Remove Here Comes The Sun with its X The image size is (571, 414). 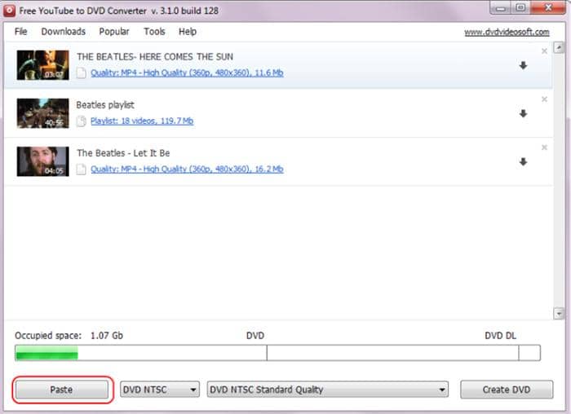click(x=544, y=51)
